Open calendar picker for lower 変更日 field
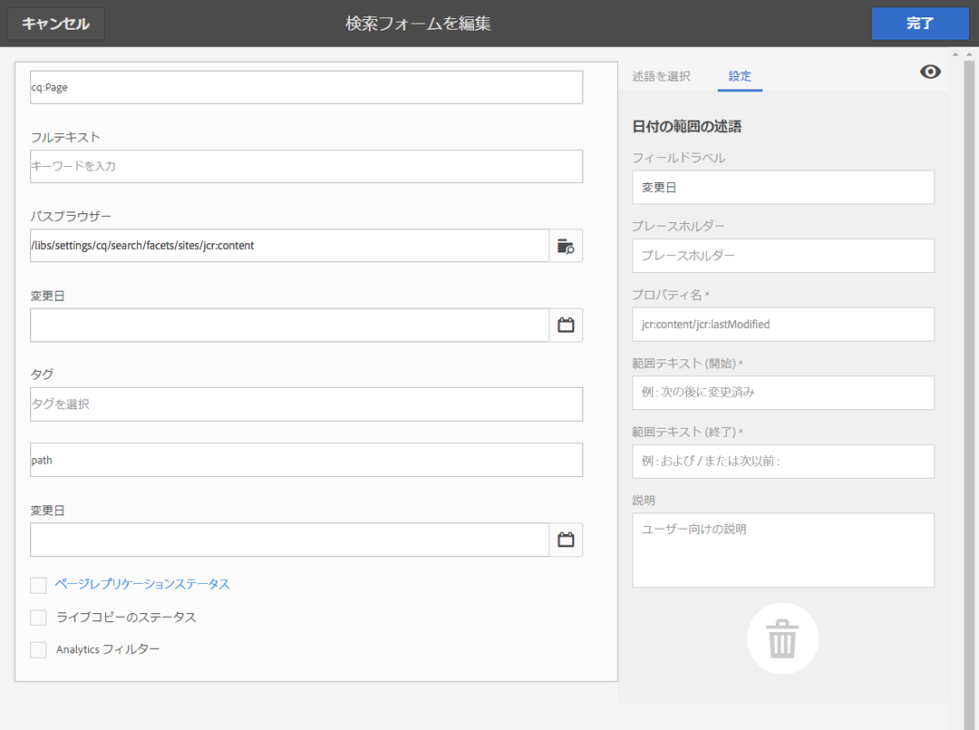The image size is (979, 730). point(566,540)
